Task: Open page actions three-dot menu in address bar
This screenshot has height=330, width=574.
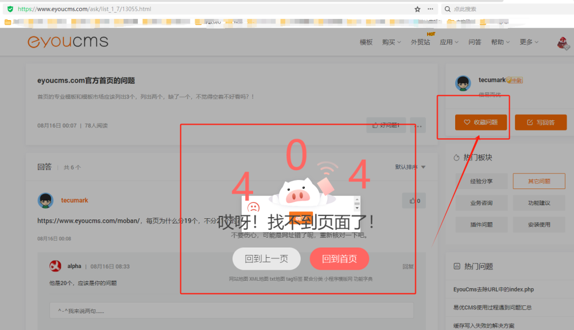Action: tap(430, 9)
